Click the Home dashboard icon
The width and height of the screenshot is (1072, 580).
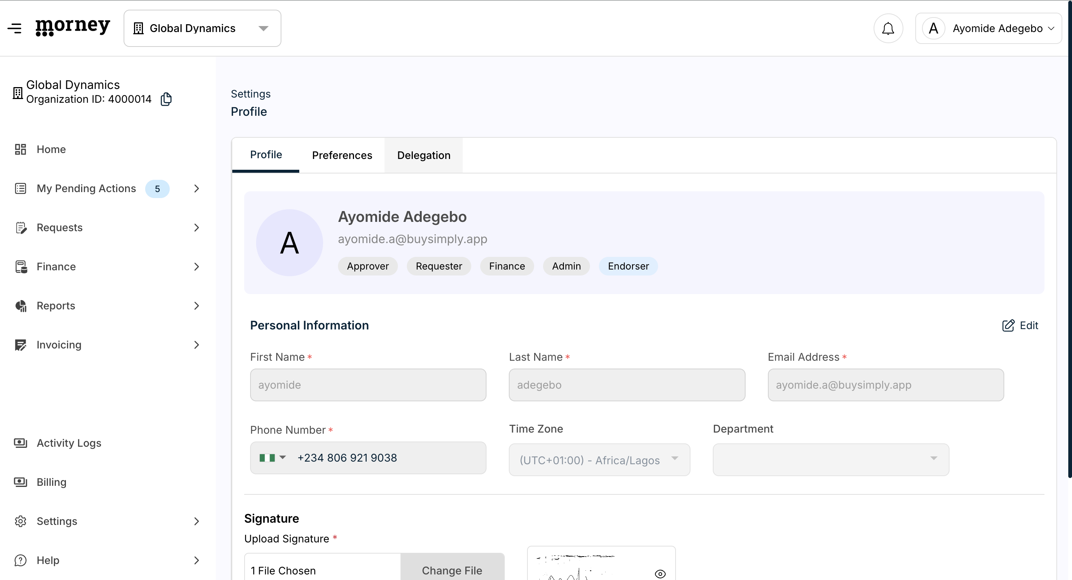pyautogui.click(x=20, y=149)
